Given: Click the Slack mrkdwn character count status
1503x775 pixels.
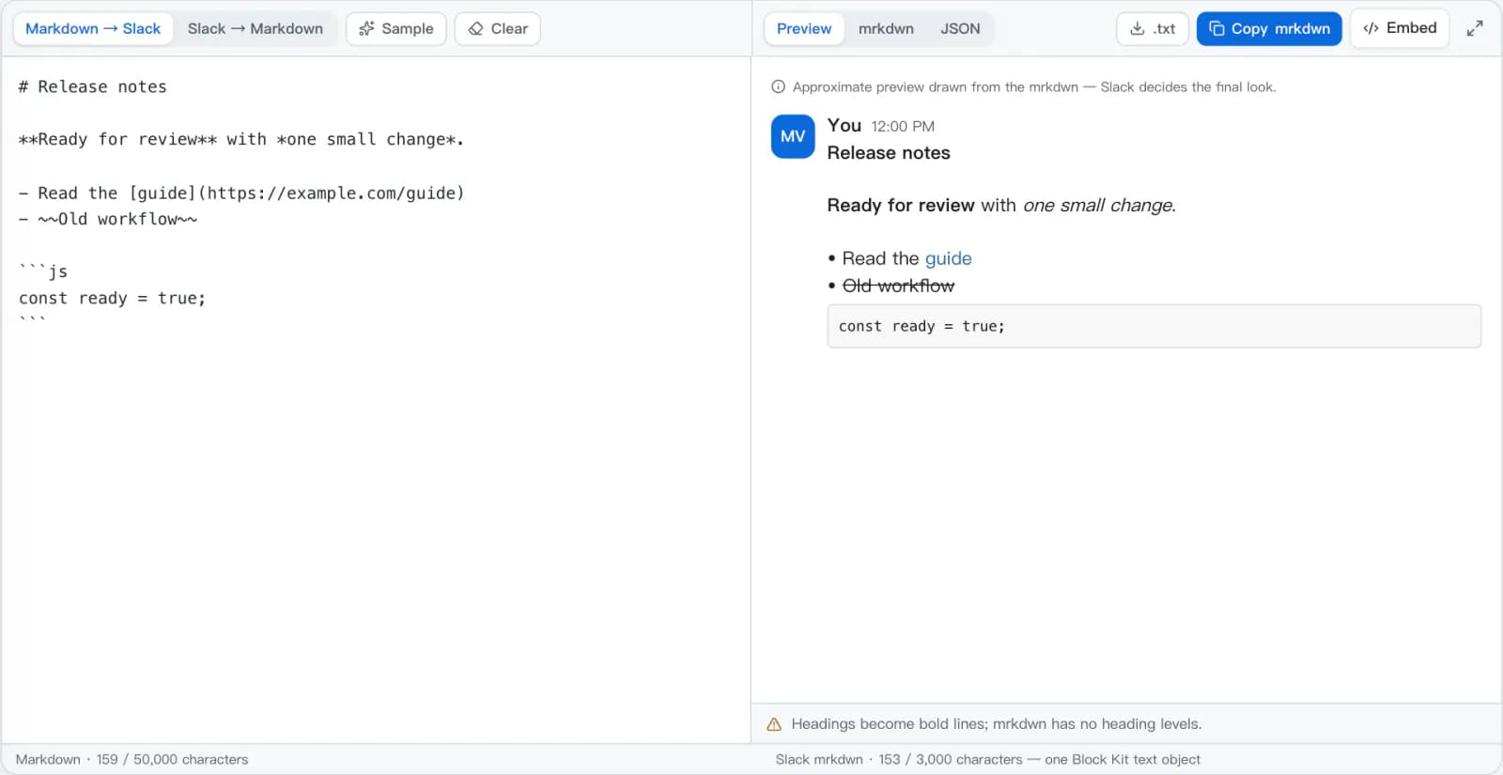Looking at the screenshot, I should [988, 759].
